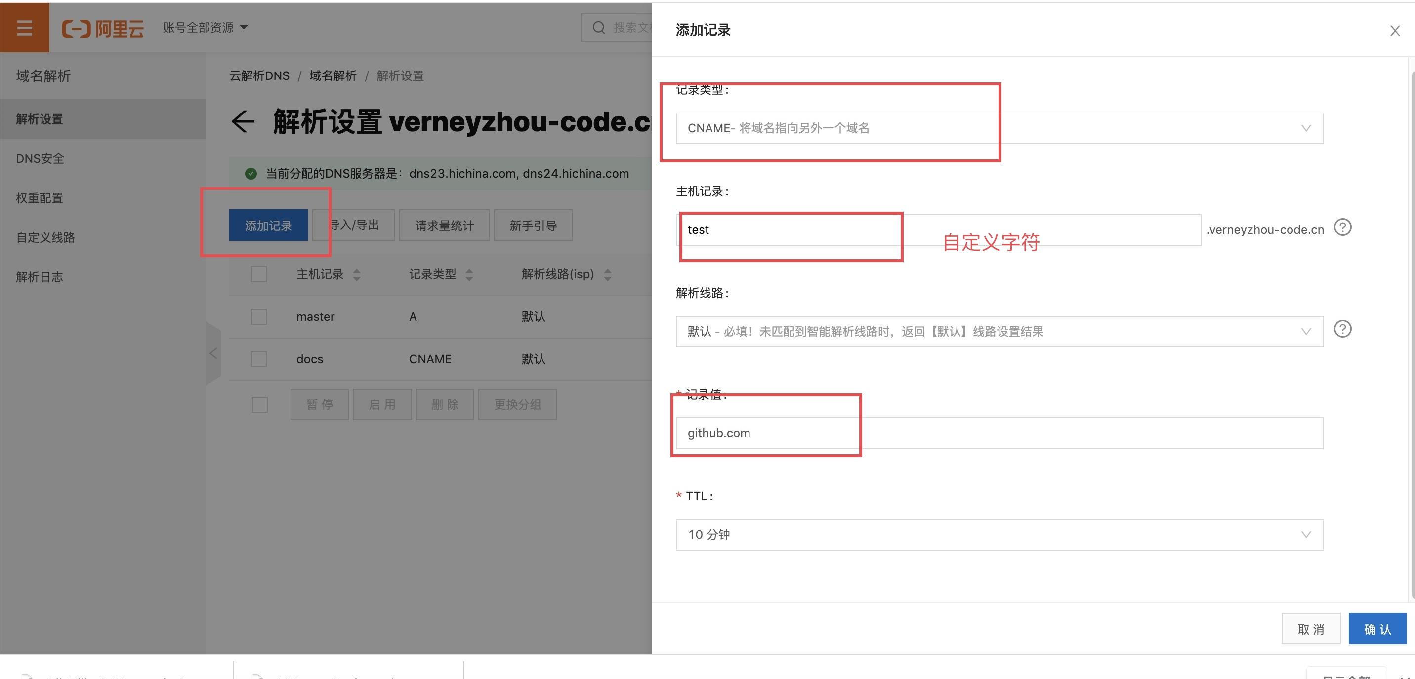Click the 记录值 github.com input field
This screenshot has width=1415, height=679.
[999, 433]
